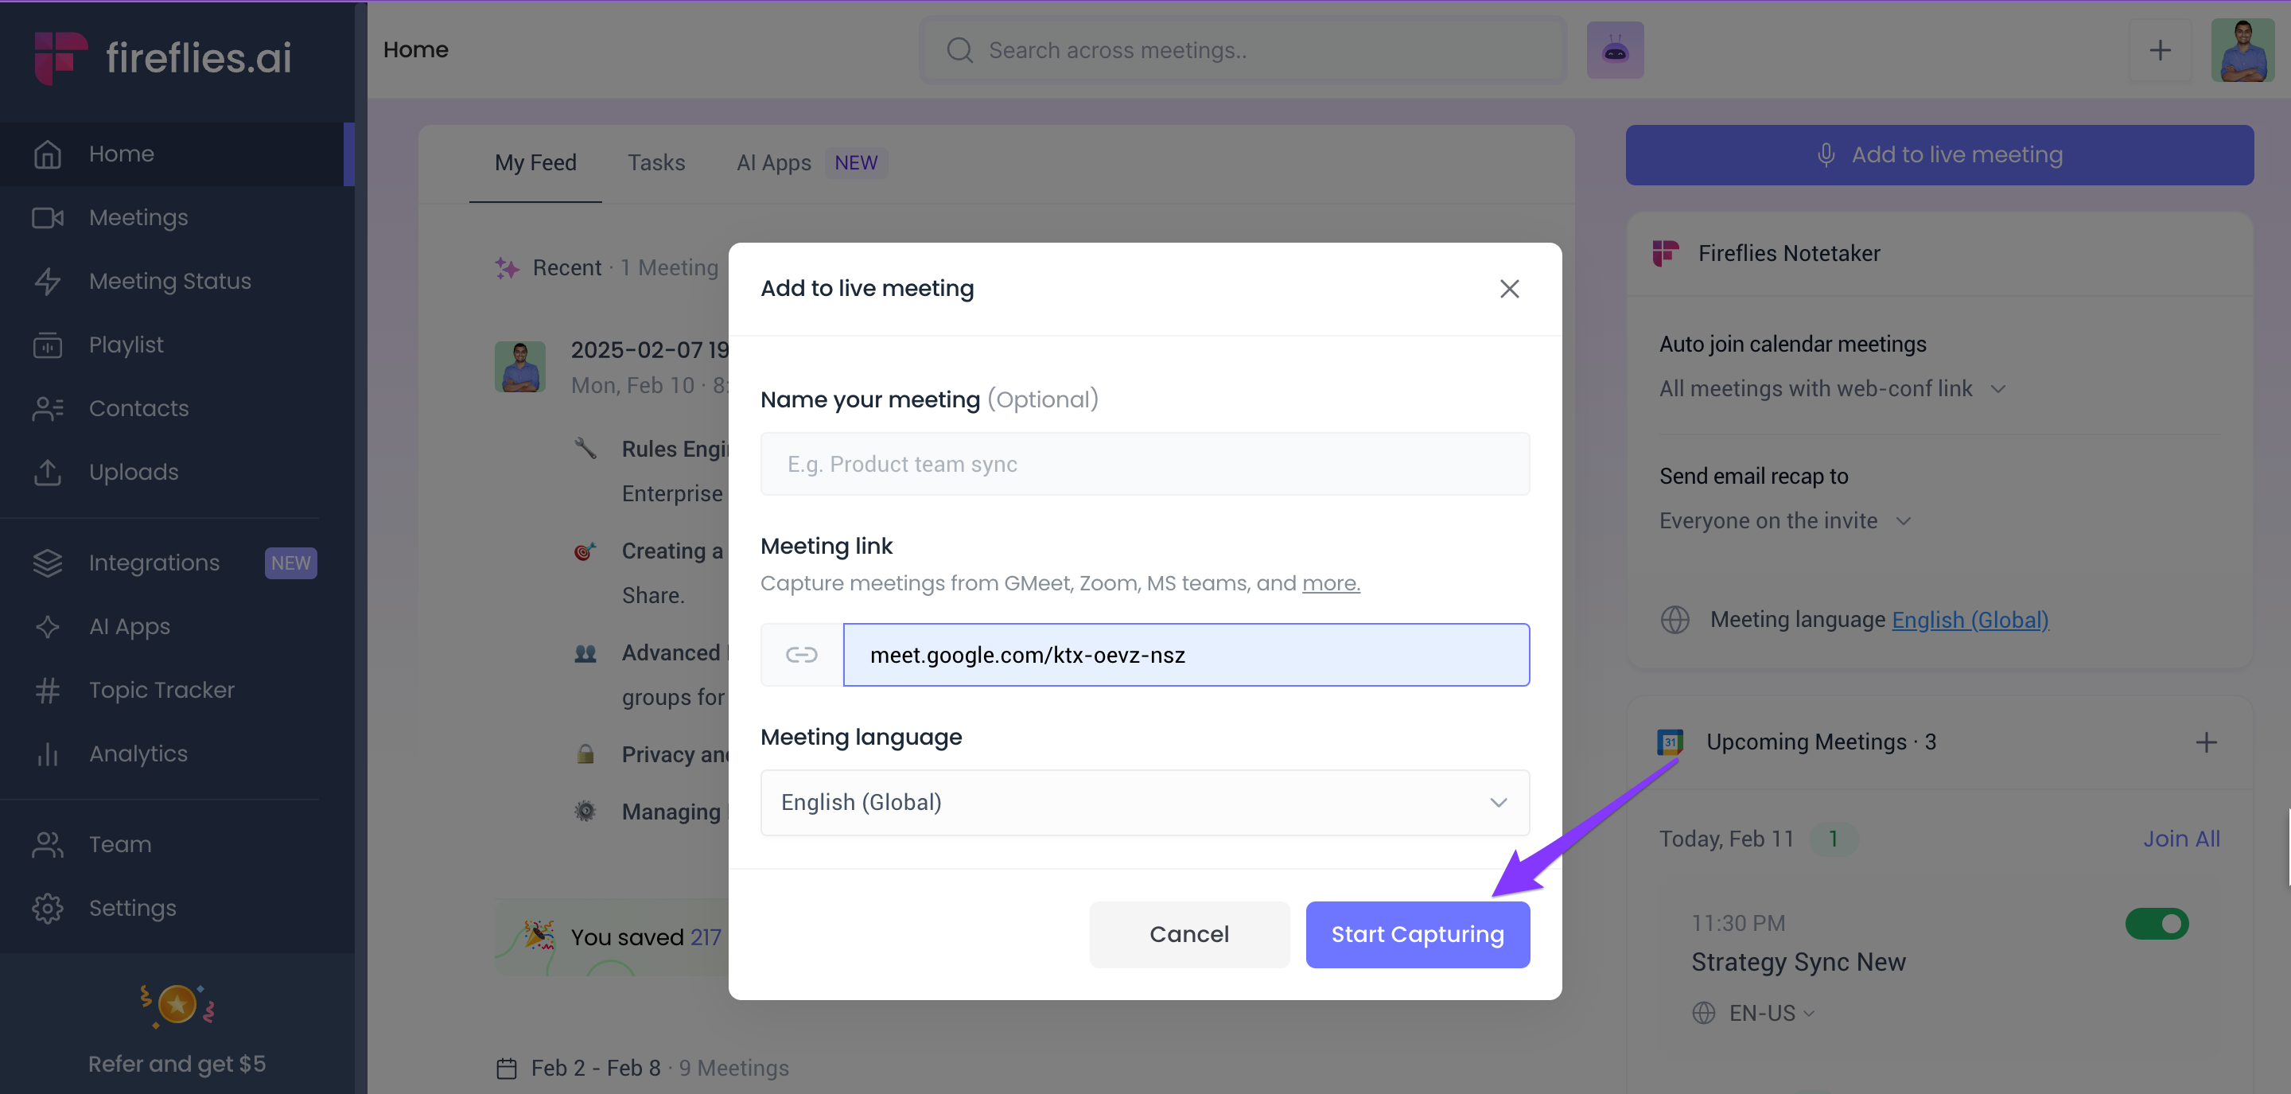Click the Join All link
2291x1094 pixels.
point(2180,839)
